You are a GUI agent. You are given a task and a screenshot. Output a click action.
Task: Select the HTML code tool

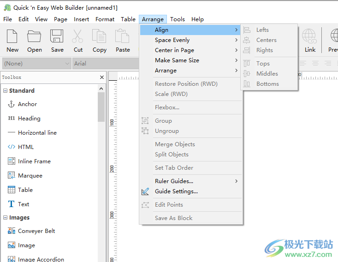(21, 147)
